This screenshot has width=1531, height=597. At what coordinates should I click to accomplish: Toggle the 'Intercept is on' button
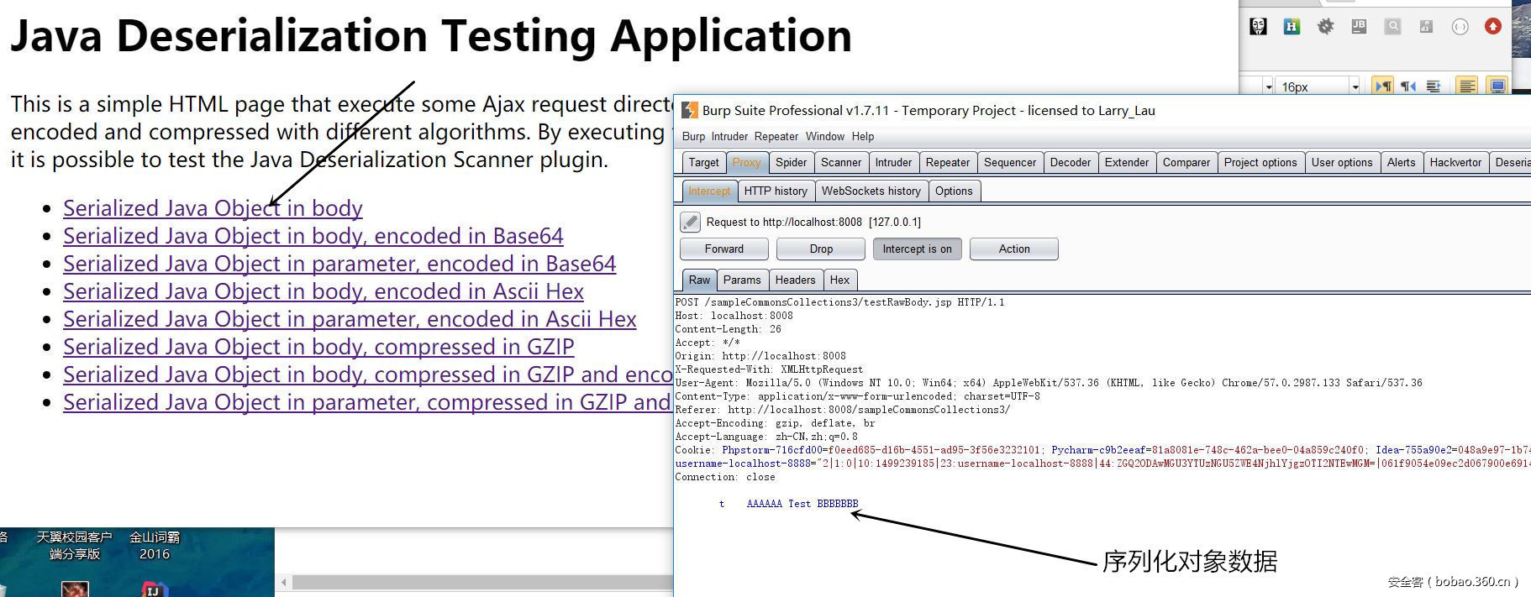pos(917,249)
